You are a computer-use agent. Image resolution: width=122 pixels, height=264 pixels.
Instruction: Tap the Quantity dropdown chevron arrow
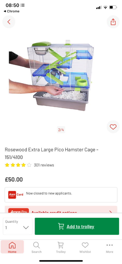26,228
